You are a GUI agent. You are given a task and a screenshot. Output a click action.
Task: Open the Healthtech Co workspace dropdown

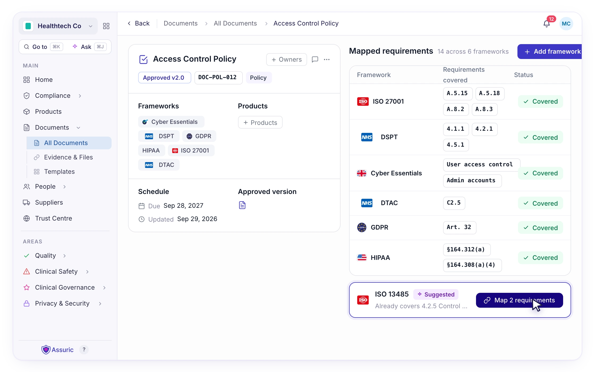pyautogui.click(x=58, y=26)
